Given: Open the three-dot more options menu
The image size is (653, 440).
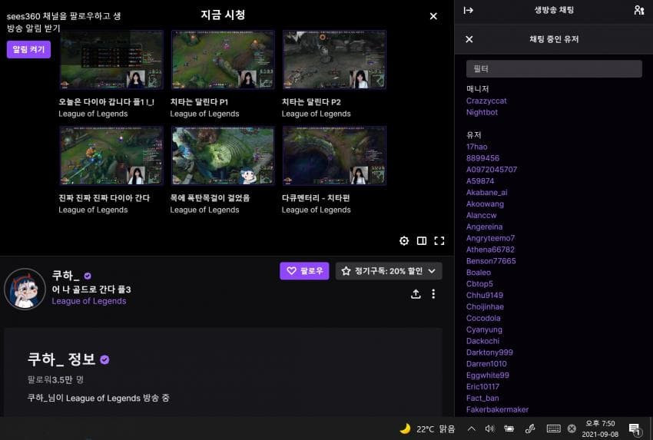Looking at the screenshot, I should pyautogui.click(x=433, y=294).
